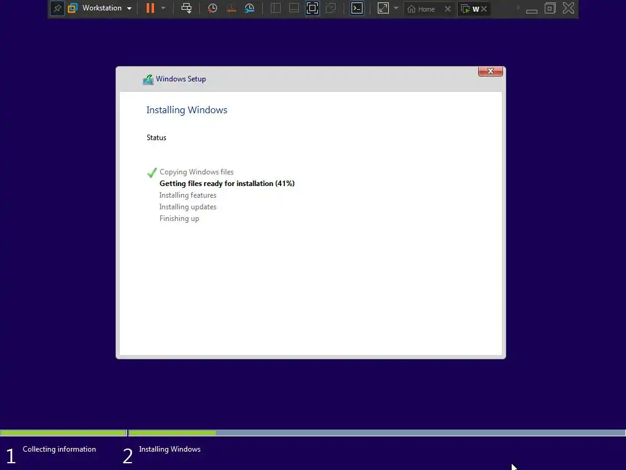Click Getting files ready for installation (41%)
Viewport: 626px width, 470px height.
coord(227,184)
